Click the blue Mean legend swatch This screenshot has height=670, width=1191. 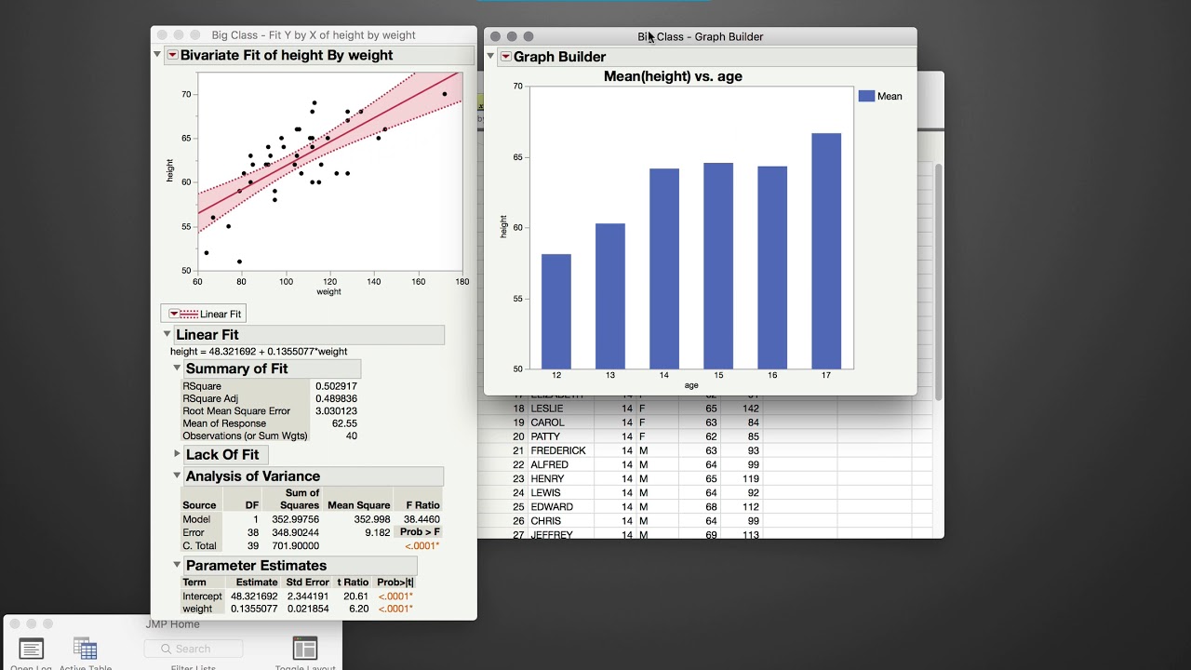pos(866,96)
